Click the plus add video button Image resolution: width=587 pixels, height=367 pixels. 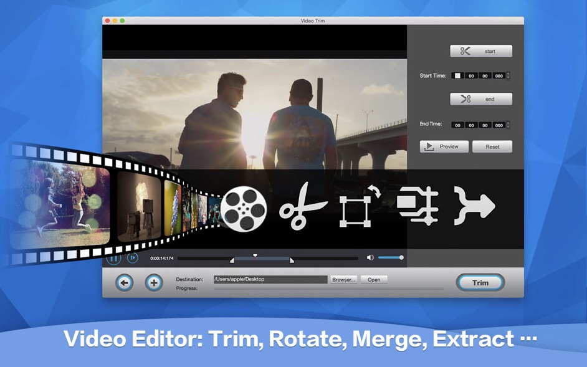coord(154,283)
